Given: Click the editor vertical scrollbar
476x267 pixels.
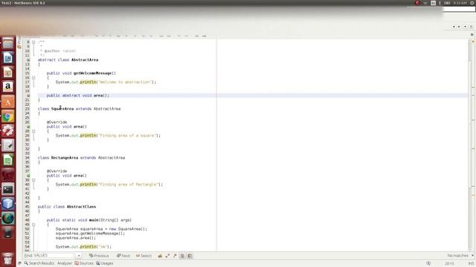Looking at the screenshot, I should [x=470, y=145].
